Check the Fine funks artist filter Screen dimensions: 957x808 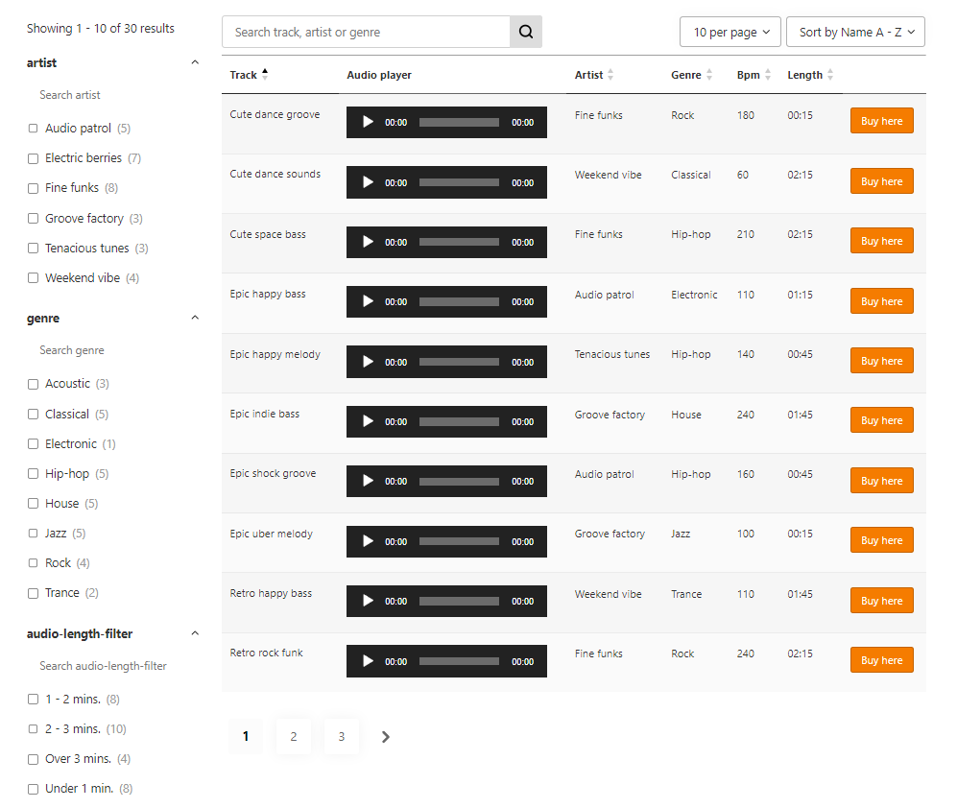pyautogui.click(x=33, y=189)
